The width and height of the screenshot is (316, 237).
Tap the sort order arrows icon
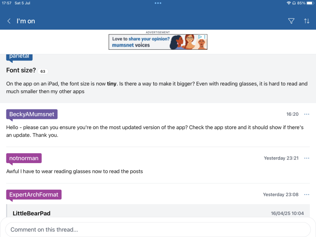point(307,21)
